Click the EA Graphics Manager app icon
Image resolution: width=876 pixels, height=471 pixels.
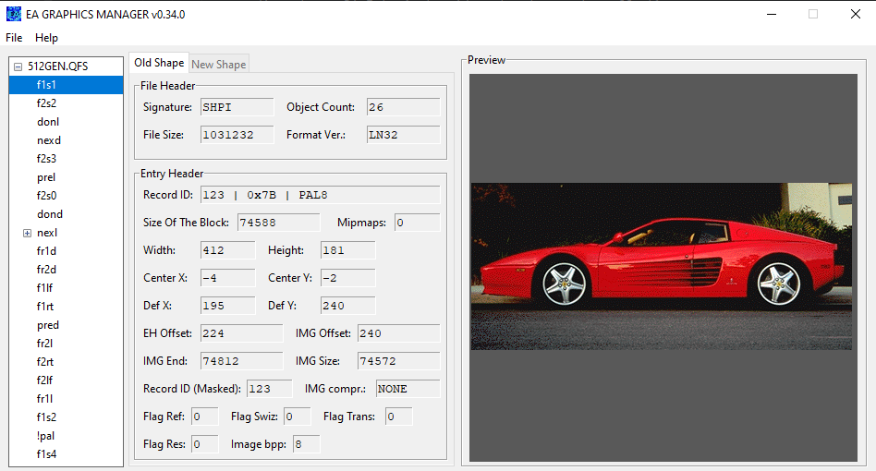click(x=14, y=14)
